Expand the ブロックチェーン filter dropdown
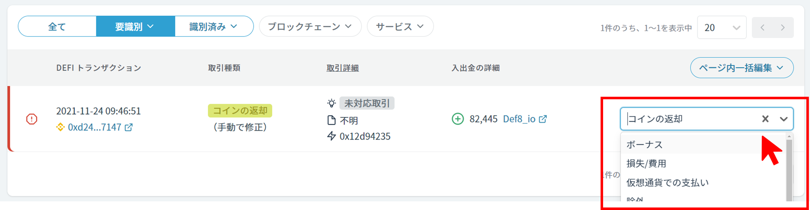This screenshot has height=210, width=810. (310, 26)
